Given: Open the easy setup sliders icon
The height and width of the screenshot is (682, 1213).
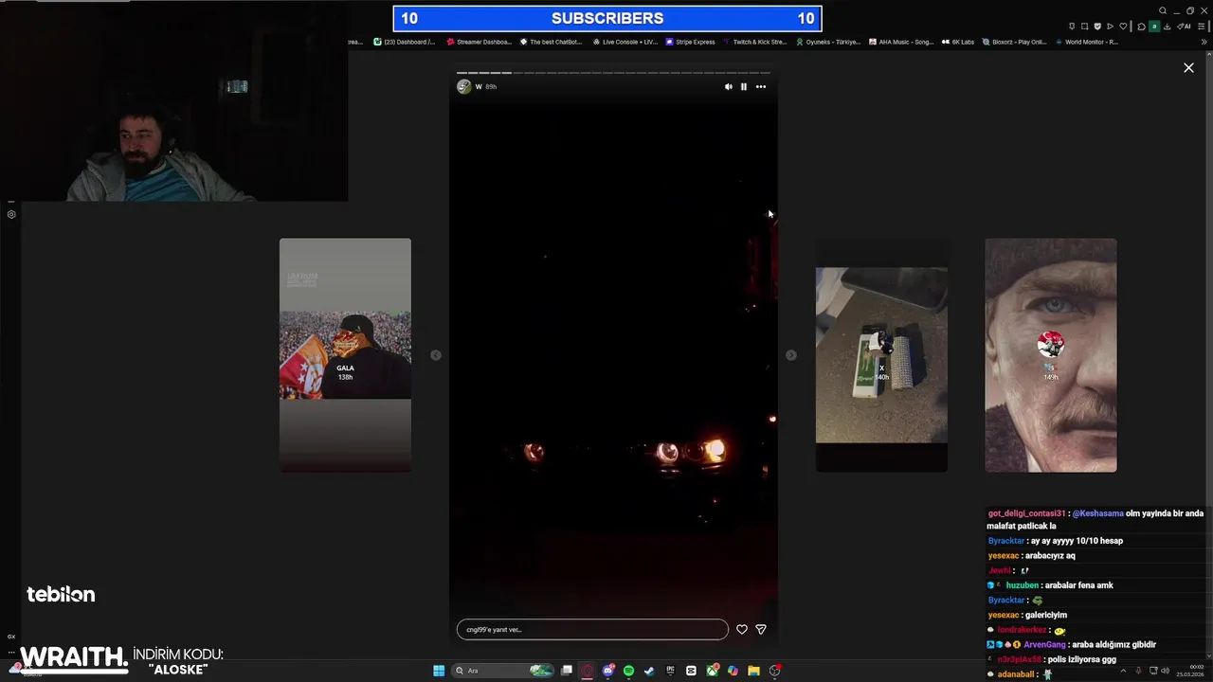Looking at the screenshot, I should pyautogui.click(x=1202, y=27).
